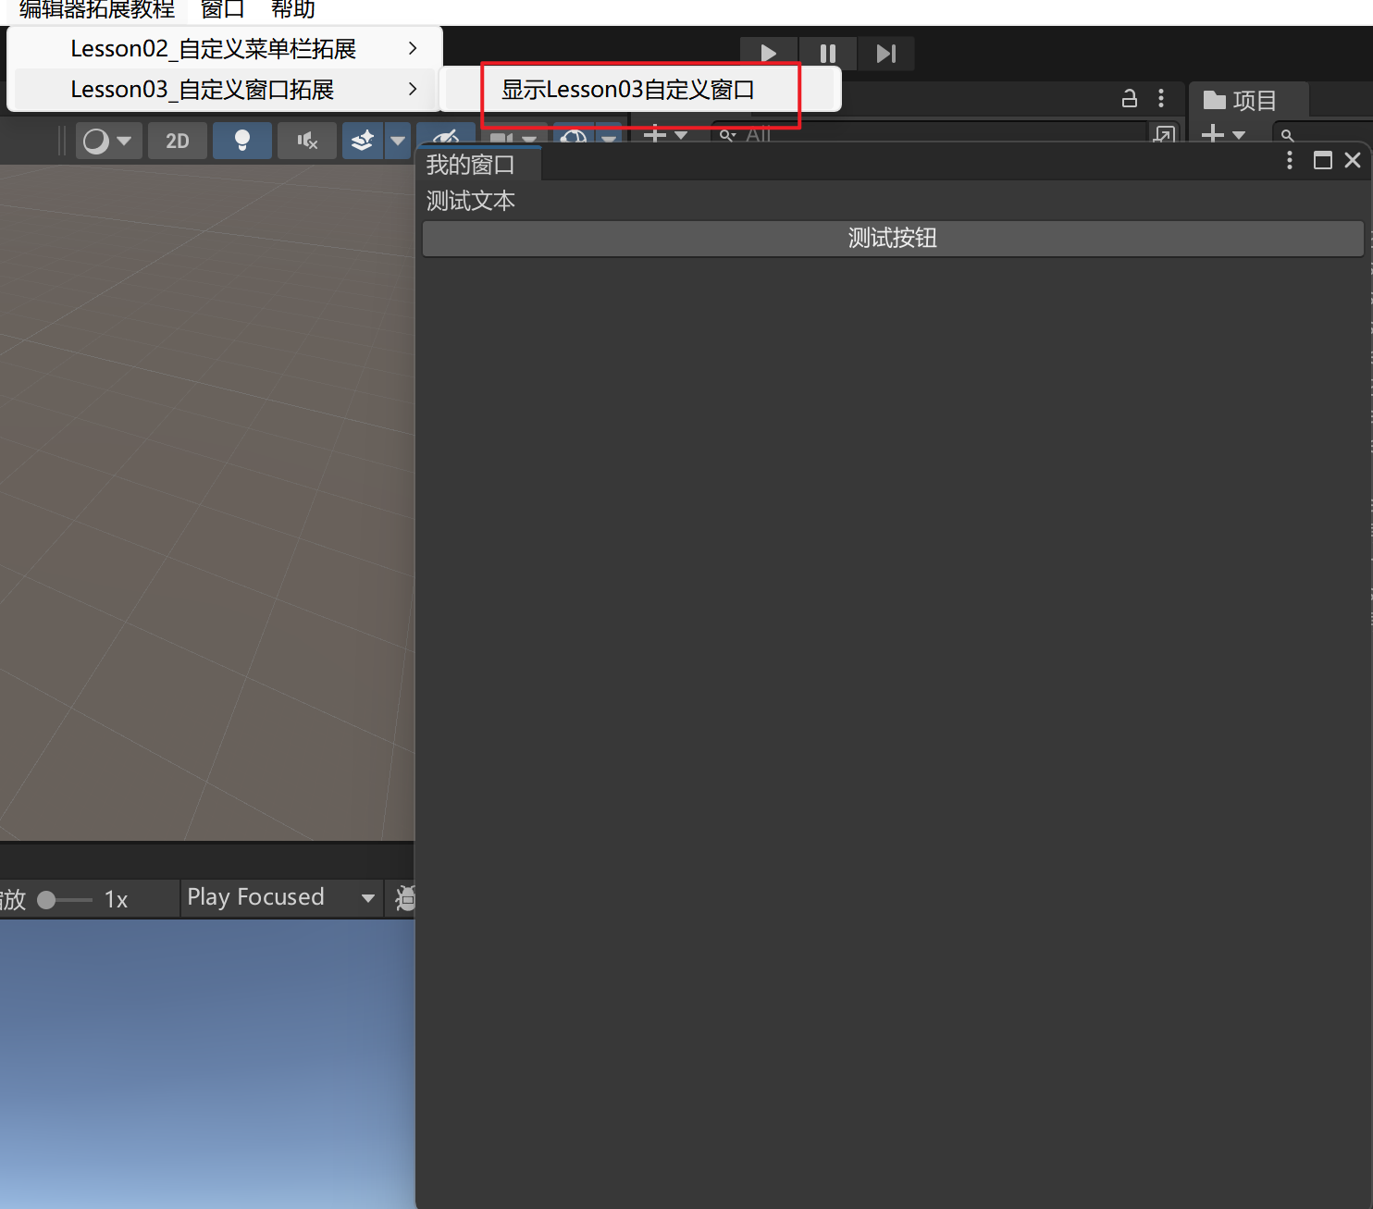The image size is (1373, 1209).
Task: Click the Play button in the toolbar
Action: point(768,54)
